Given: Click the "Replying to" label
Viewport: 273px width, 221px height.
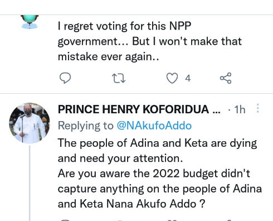Looking at the screenshot, I should pyautogui.click(x=86, y=126).
